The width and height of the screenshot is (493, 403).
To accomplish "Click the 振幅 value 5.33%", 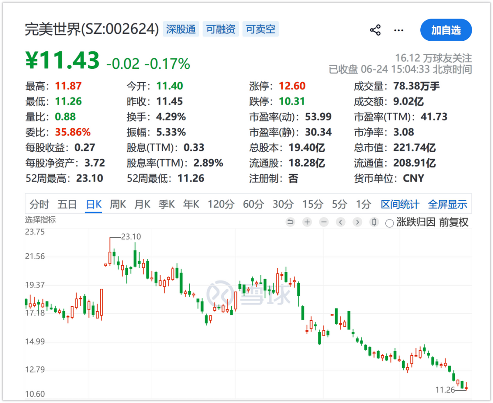I will click(170, 132).
